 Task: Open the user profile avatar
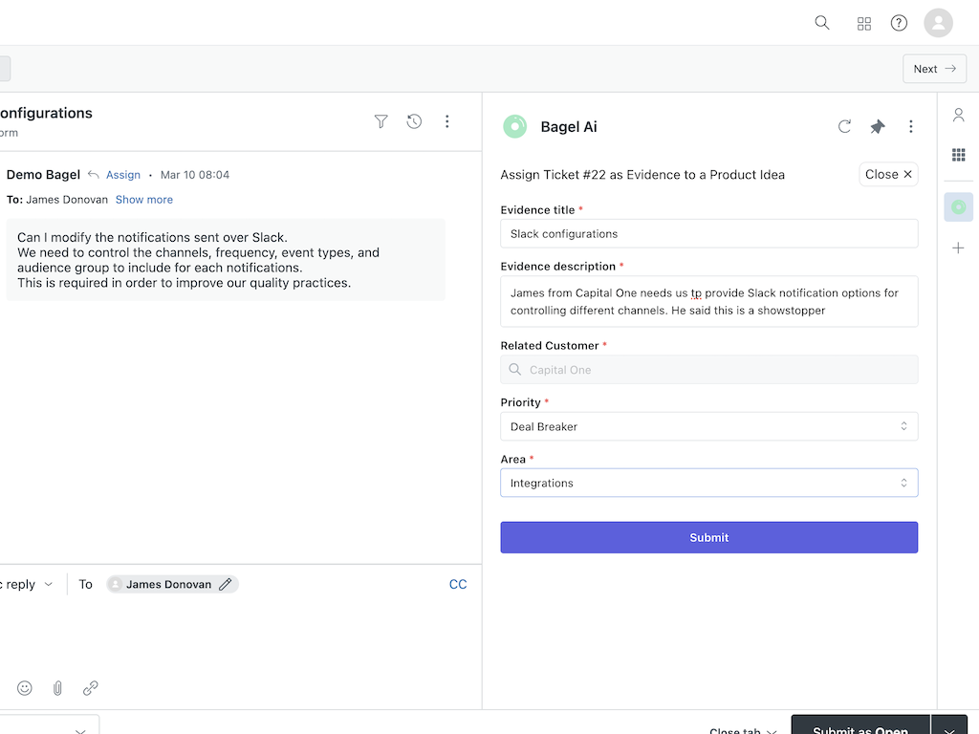point(938,23)
